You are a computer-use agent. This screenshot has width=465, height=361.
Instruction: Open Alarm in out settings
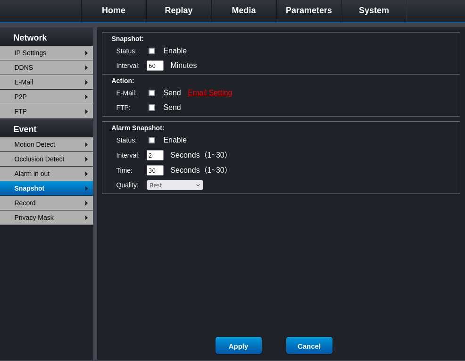[46, 174]
